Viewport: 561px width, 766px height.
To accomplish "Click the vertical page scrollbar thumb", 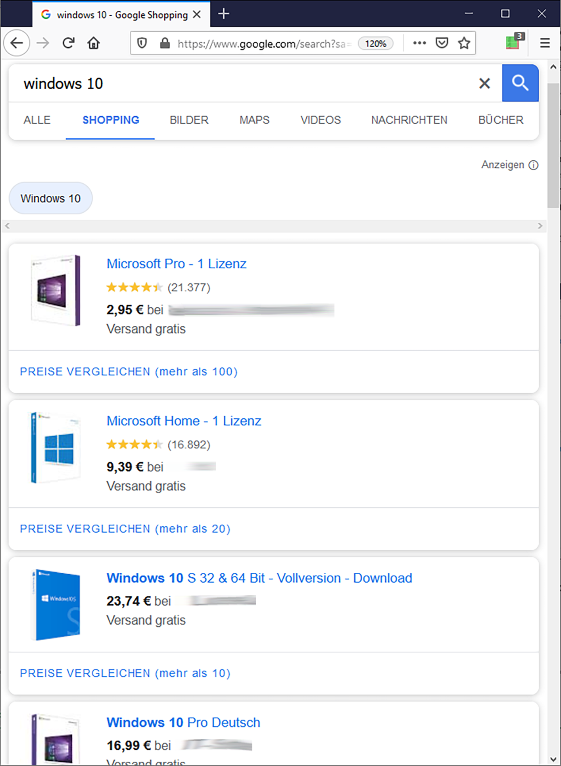I will 553,145.
